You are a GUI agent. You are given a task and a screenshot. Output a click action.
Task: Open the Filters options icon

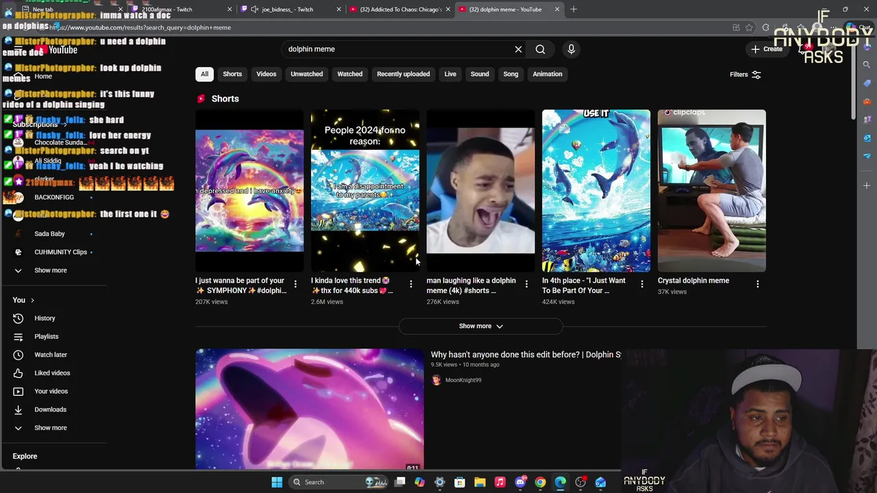coord(756,74)
